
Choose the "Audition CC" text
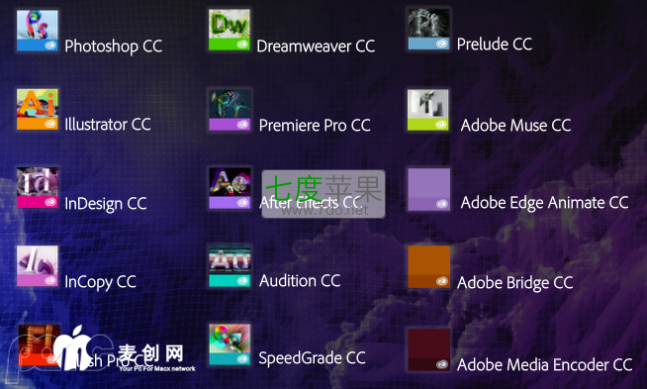[300, 281]
